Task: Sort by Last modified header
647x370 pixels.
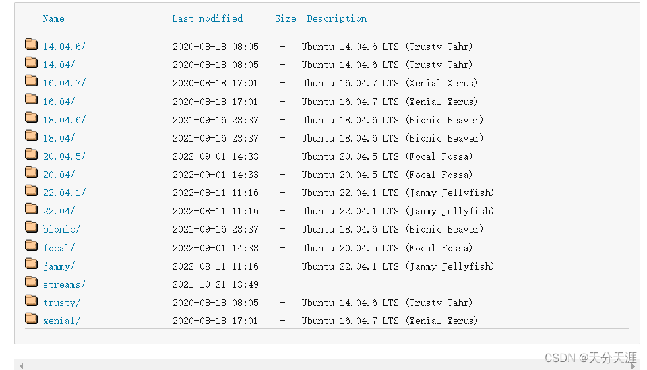Action: (x=207, y=19)
